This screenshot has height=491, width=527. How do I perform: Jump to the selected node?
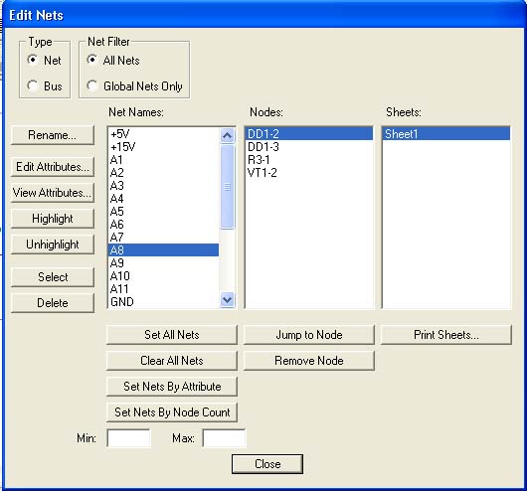click(x=309, y=335)
